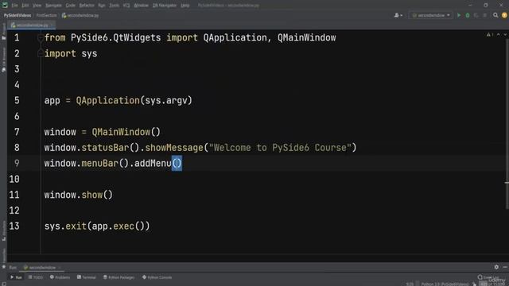Hide the Run panel with minimize icon

coord(505,267)
